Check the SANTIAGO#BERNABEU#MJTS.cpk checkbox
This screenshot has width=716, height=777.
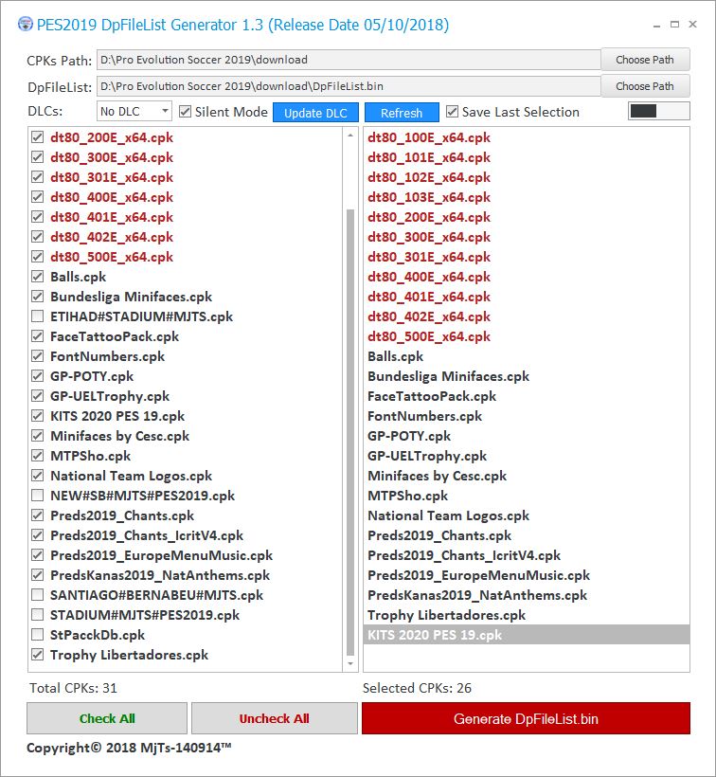click(38, 595)
